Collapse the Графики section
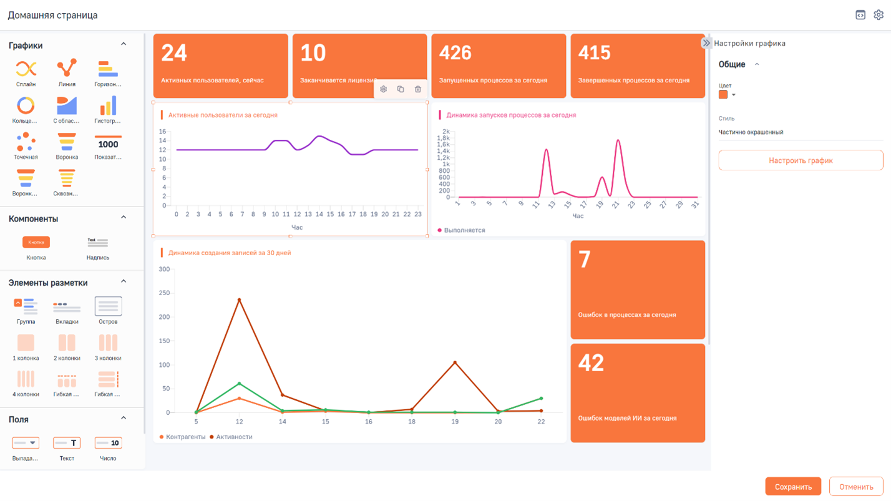Screen dimensions: 891x501 pos(124,44)
